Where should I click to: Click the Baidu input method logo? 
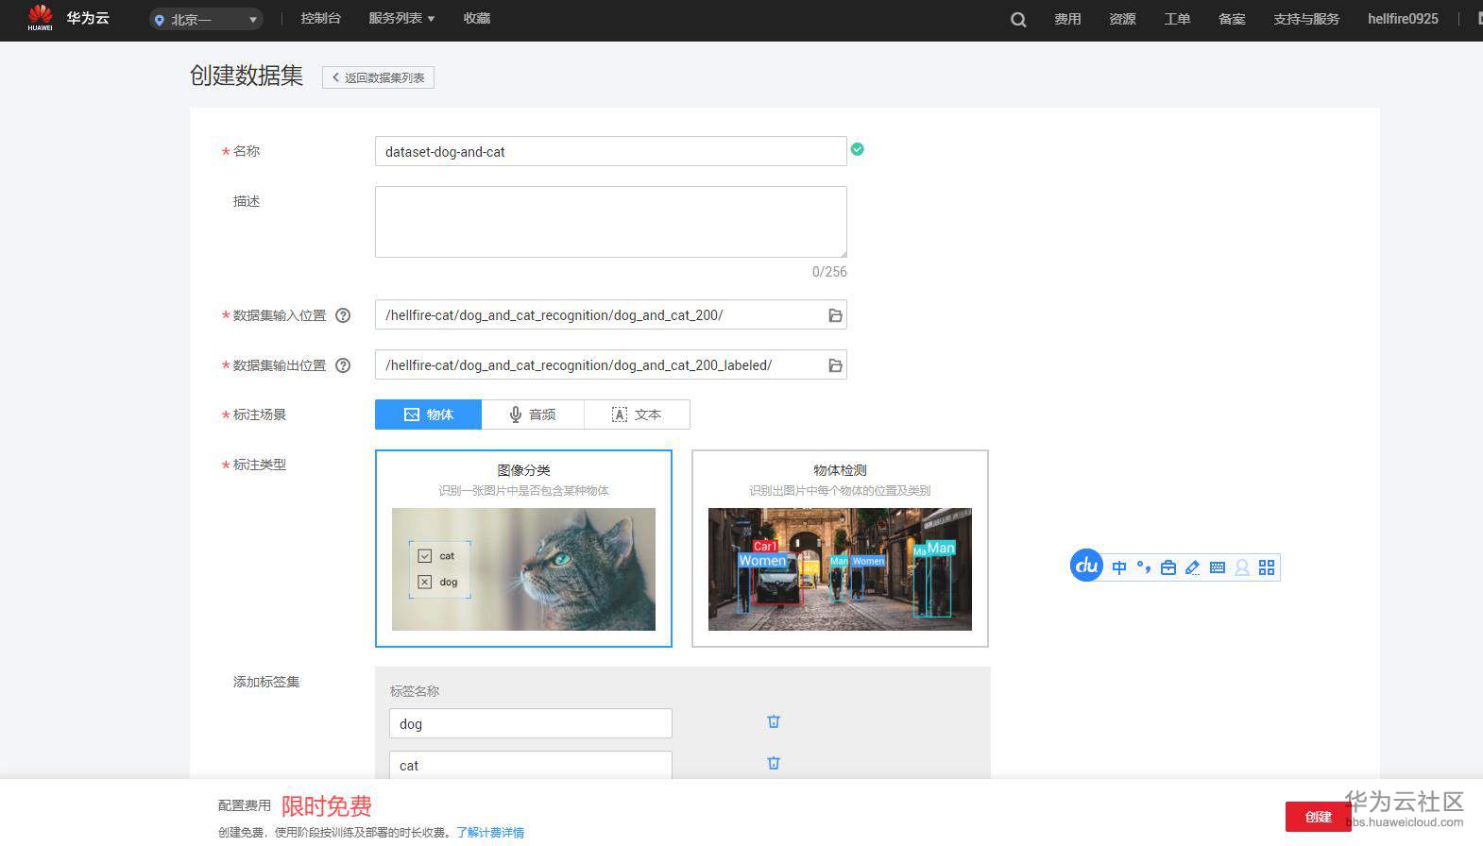(1086, 566)
